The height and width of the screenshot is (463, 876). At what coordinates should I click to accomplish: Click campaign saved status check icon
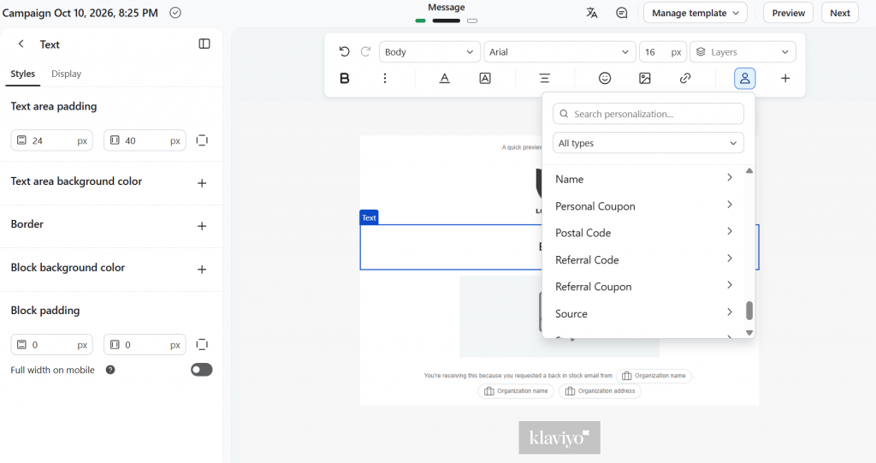click(x=175, y=12)
